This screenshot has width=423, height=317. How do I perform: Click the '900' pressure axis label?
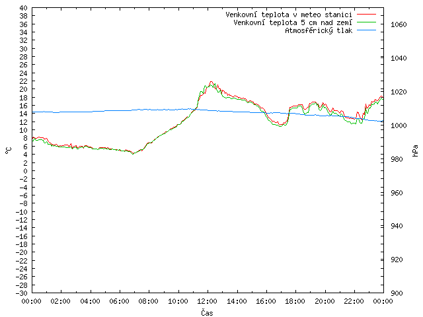click(397, 293)
